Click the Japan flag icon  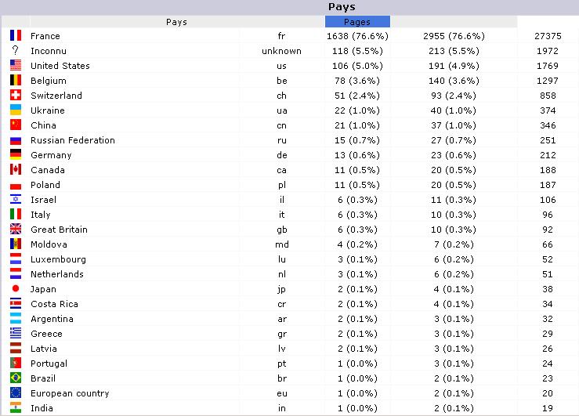[x=16, y=289]
